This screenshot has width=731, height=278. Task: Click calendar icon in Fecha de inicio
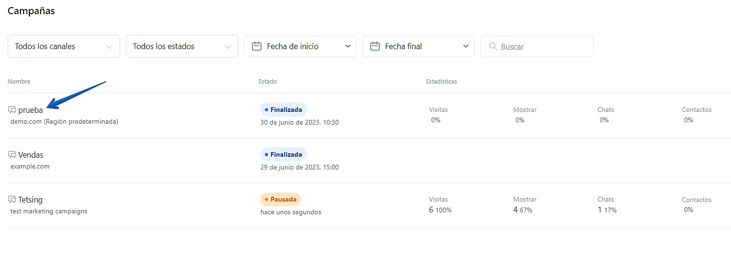tap(257, 46)
